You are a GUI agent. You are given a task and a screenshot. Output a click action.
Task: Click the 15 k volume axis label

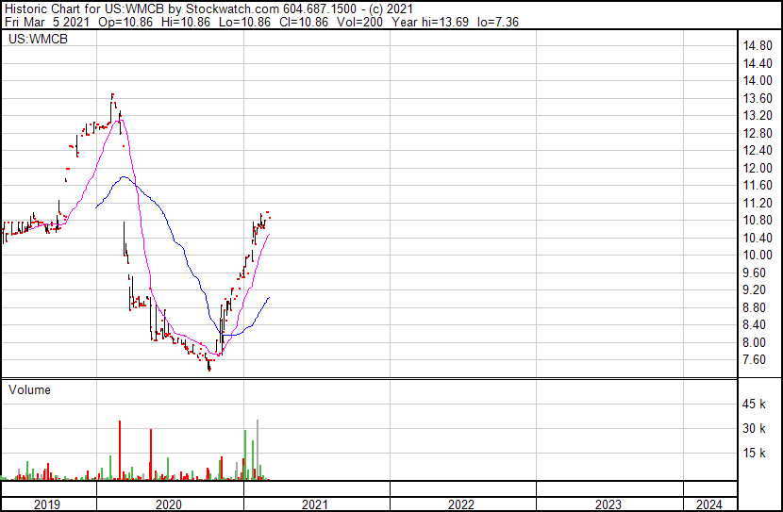pyautogui.click(x=755, y=454)
